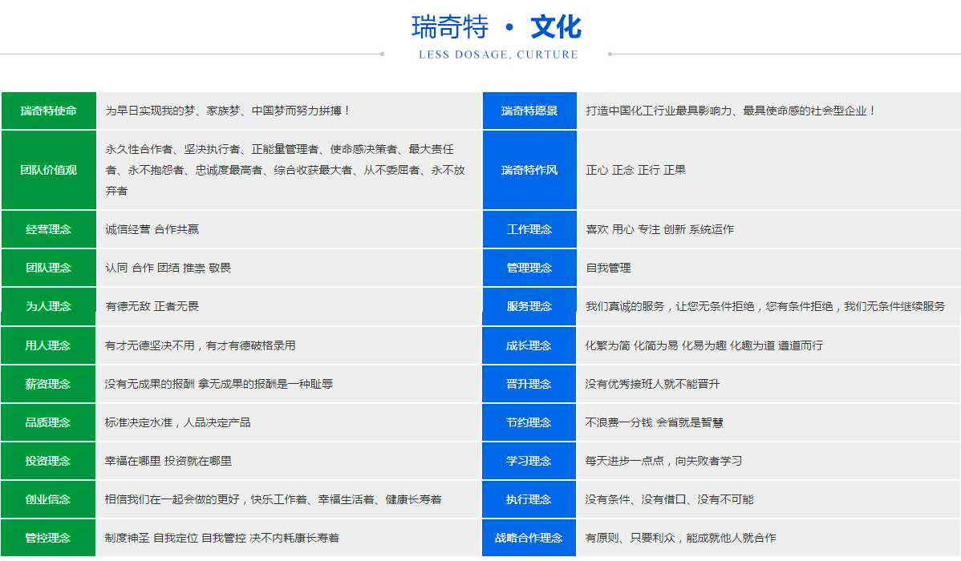Click the 自我管理 text beside 管理理念
This screenshot has width=961, height=561.
[610, 268]
